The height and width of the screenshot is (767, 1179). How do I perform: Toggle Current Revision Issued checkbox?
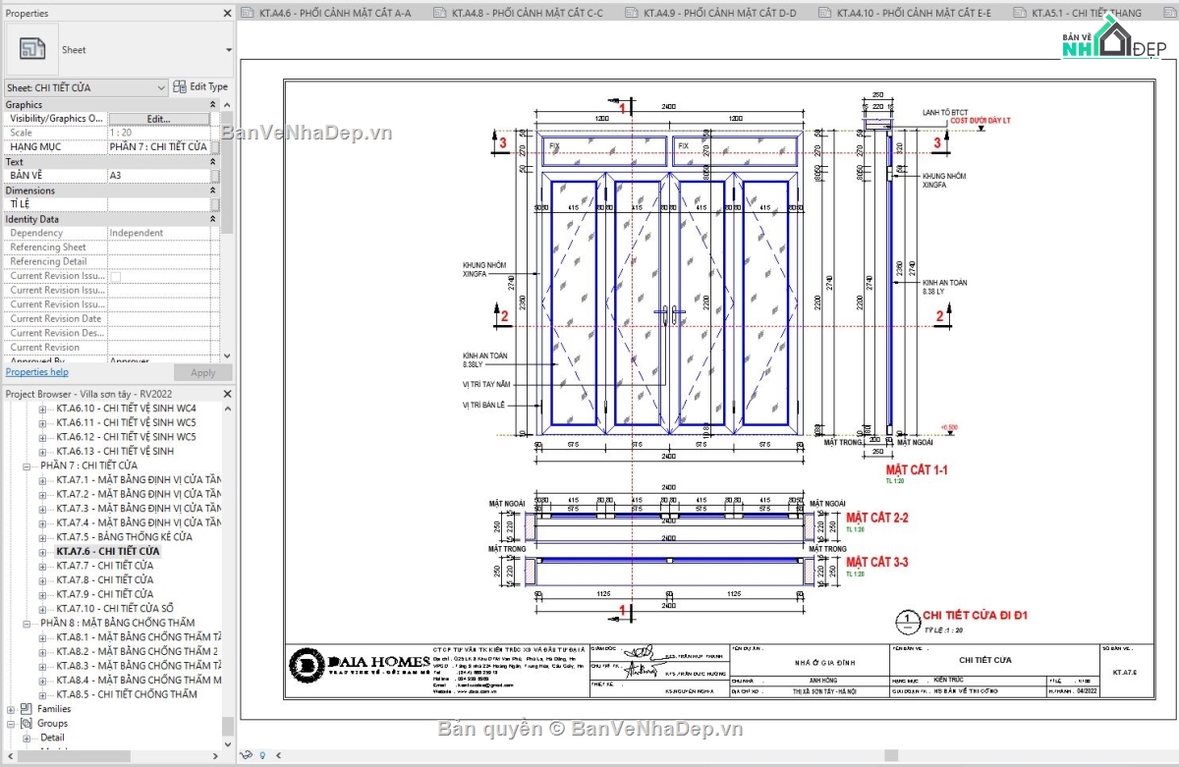coord(115,277)
